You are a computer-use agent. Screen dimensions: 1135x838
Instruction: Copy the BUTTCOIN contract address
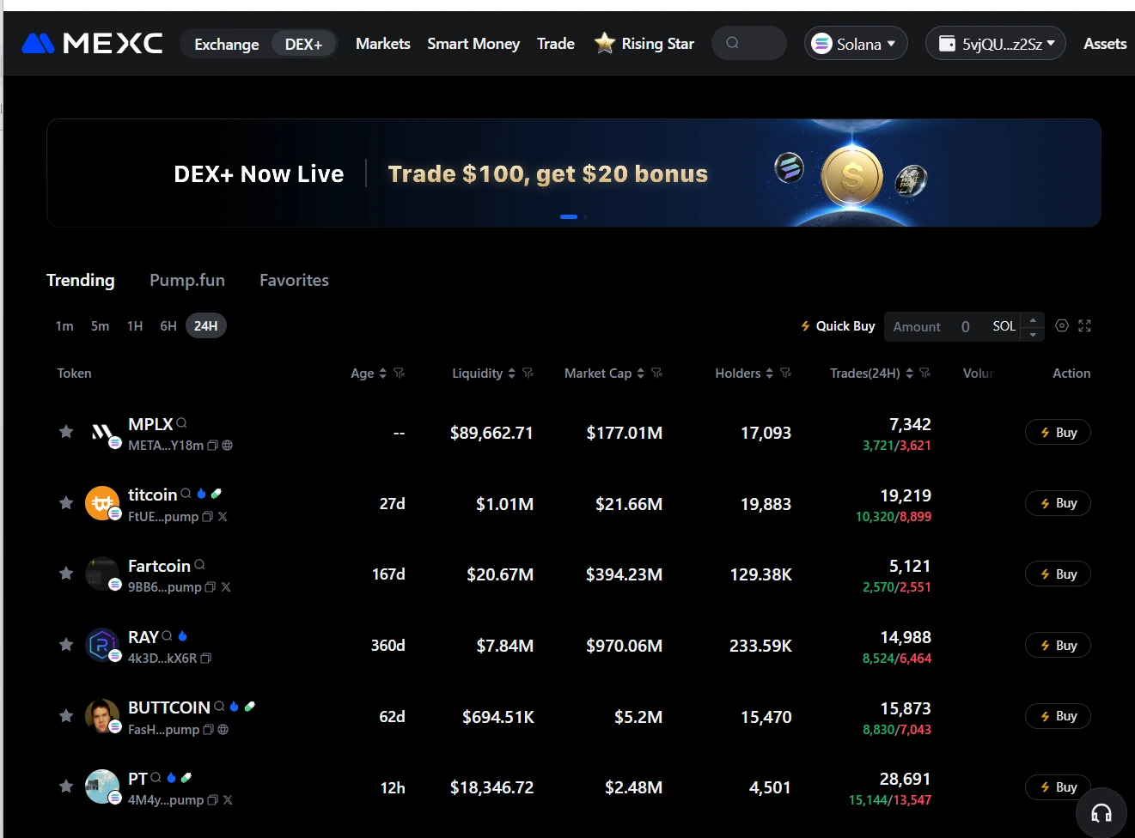point(208,729)
